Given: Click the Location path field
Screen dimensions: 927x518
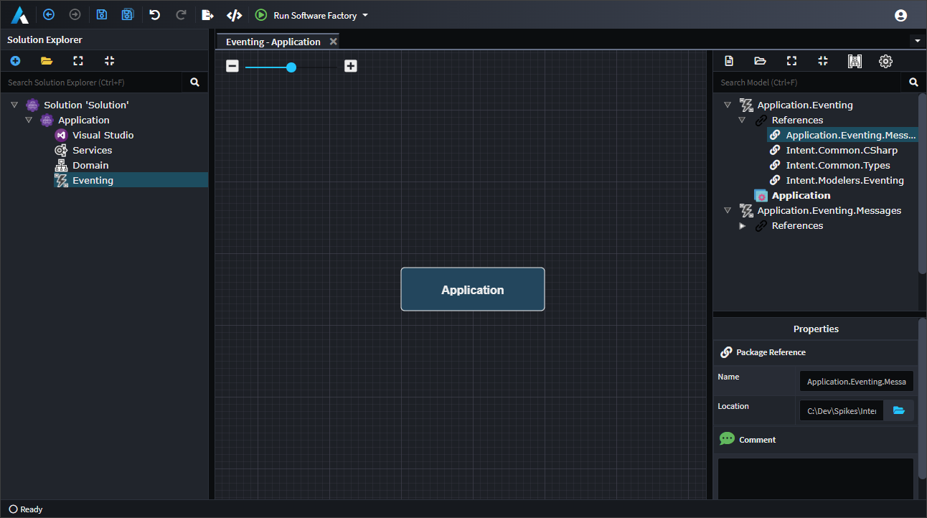Looking at the screenshot, I should click(842, 410).
